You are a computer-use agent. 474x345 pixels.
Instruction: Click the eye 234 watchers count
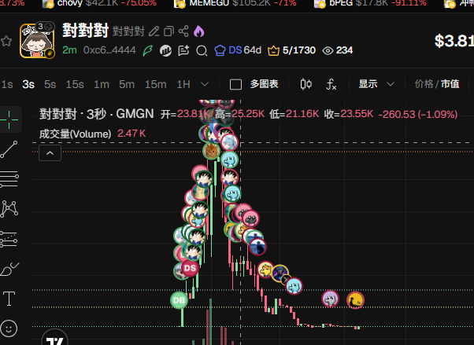(337, 50)
